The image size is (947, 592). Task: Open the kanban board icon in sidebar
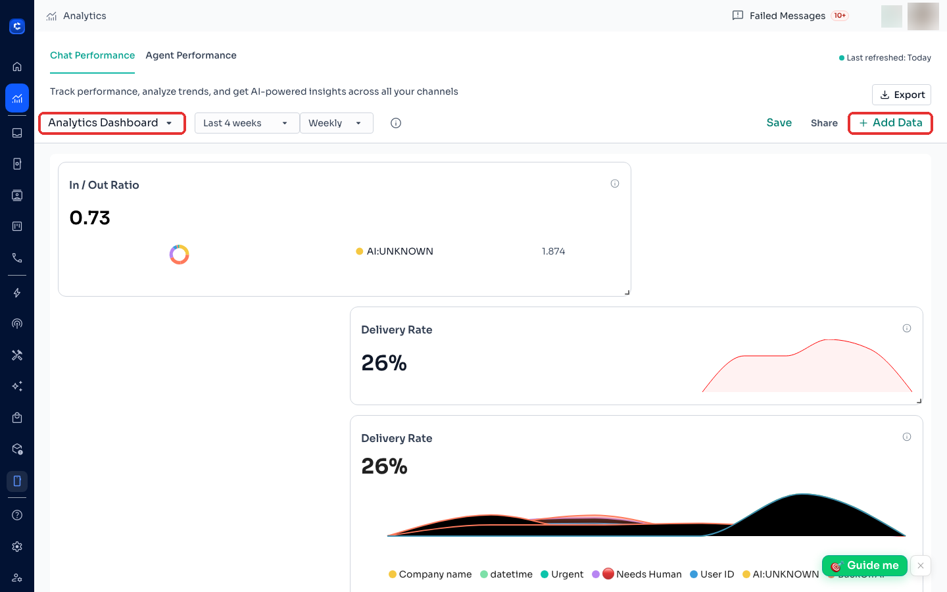(x=17, y=226)
